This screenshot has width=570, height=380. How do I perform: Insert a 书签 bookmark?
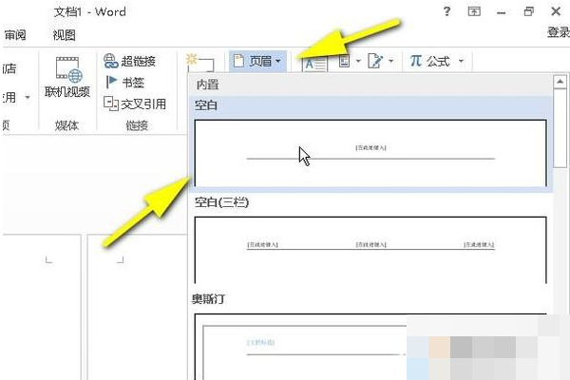tap(125, 83)
